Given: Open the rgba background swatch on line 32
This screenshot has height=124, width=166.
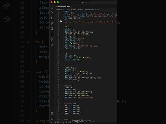Looking at the screenshot, I should [76, 74].
